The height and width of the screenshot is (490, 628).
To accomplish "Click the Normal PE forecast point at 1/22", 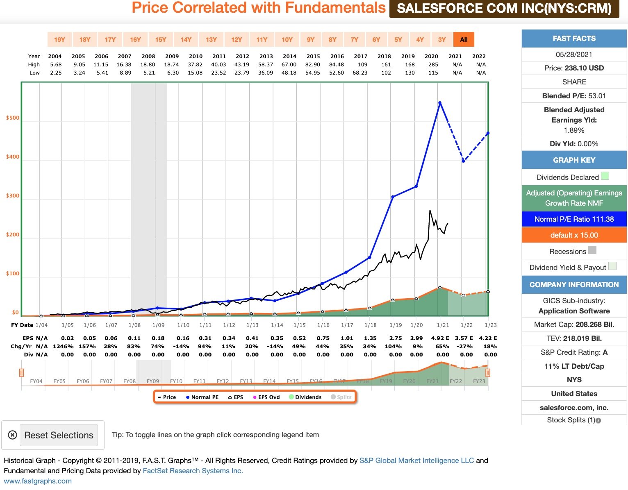I will point(463,161).
